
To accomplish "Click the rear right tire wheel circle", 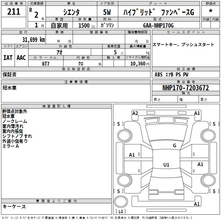I will click(208, 180).
